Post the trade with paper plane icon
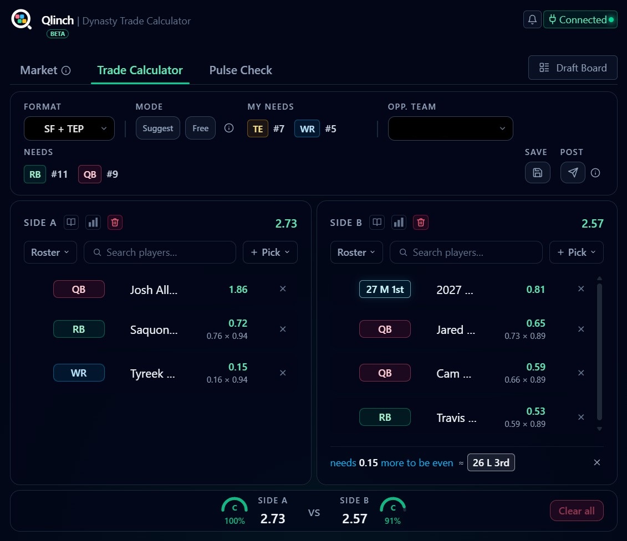This screenshot has height=541, width=627. [x=573, y=173]
